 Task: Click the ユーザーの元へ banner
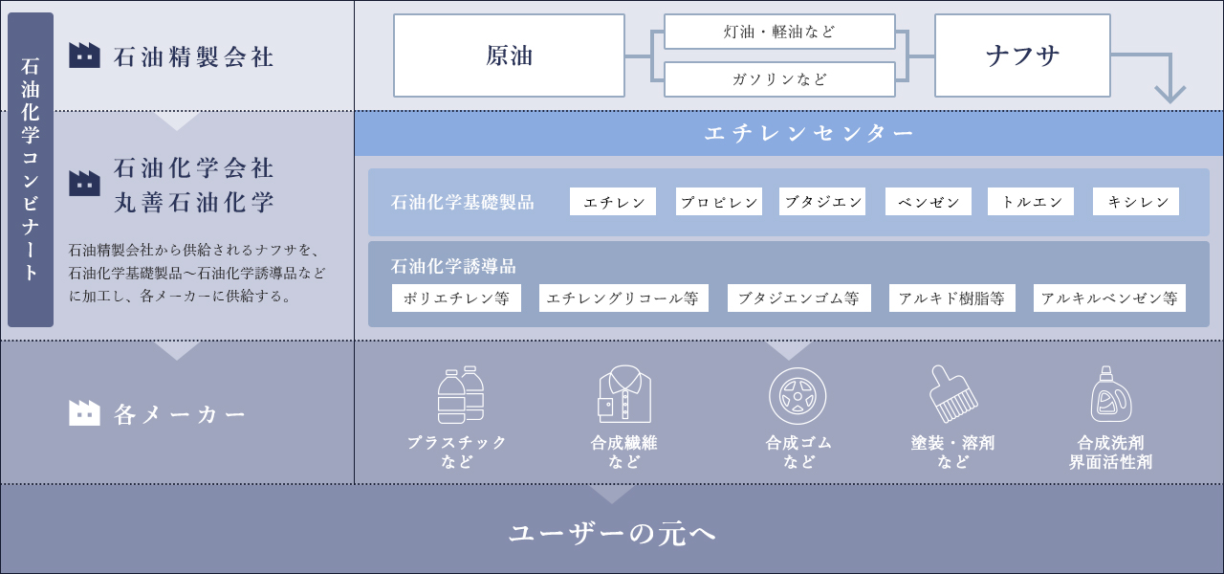click(x=612, y=533)
